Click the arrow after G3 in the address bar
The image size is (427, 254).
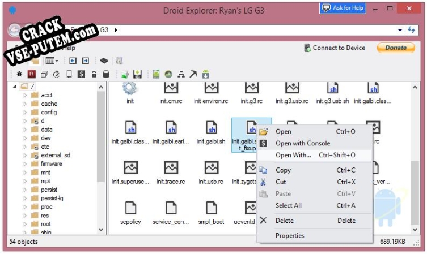(116, 30)
